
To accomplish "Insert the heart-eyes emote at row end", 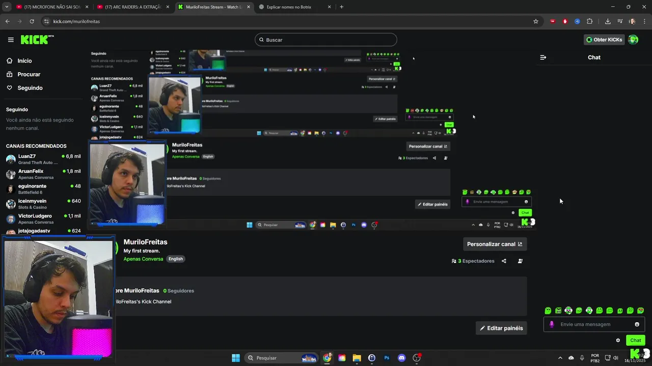I will [640, 311].
